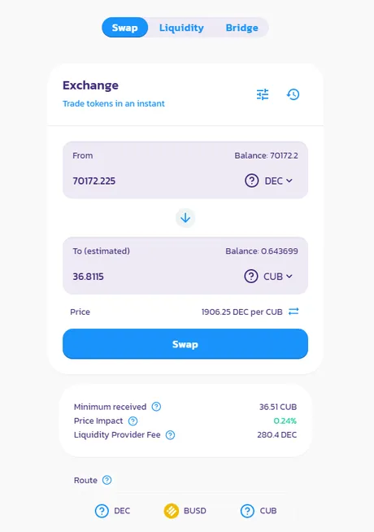374x532 pixels.
Task: Click the From balance 70172.2 text
Action: tap(266, 155)
